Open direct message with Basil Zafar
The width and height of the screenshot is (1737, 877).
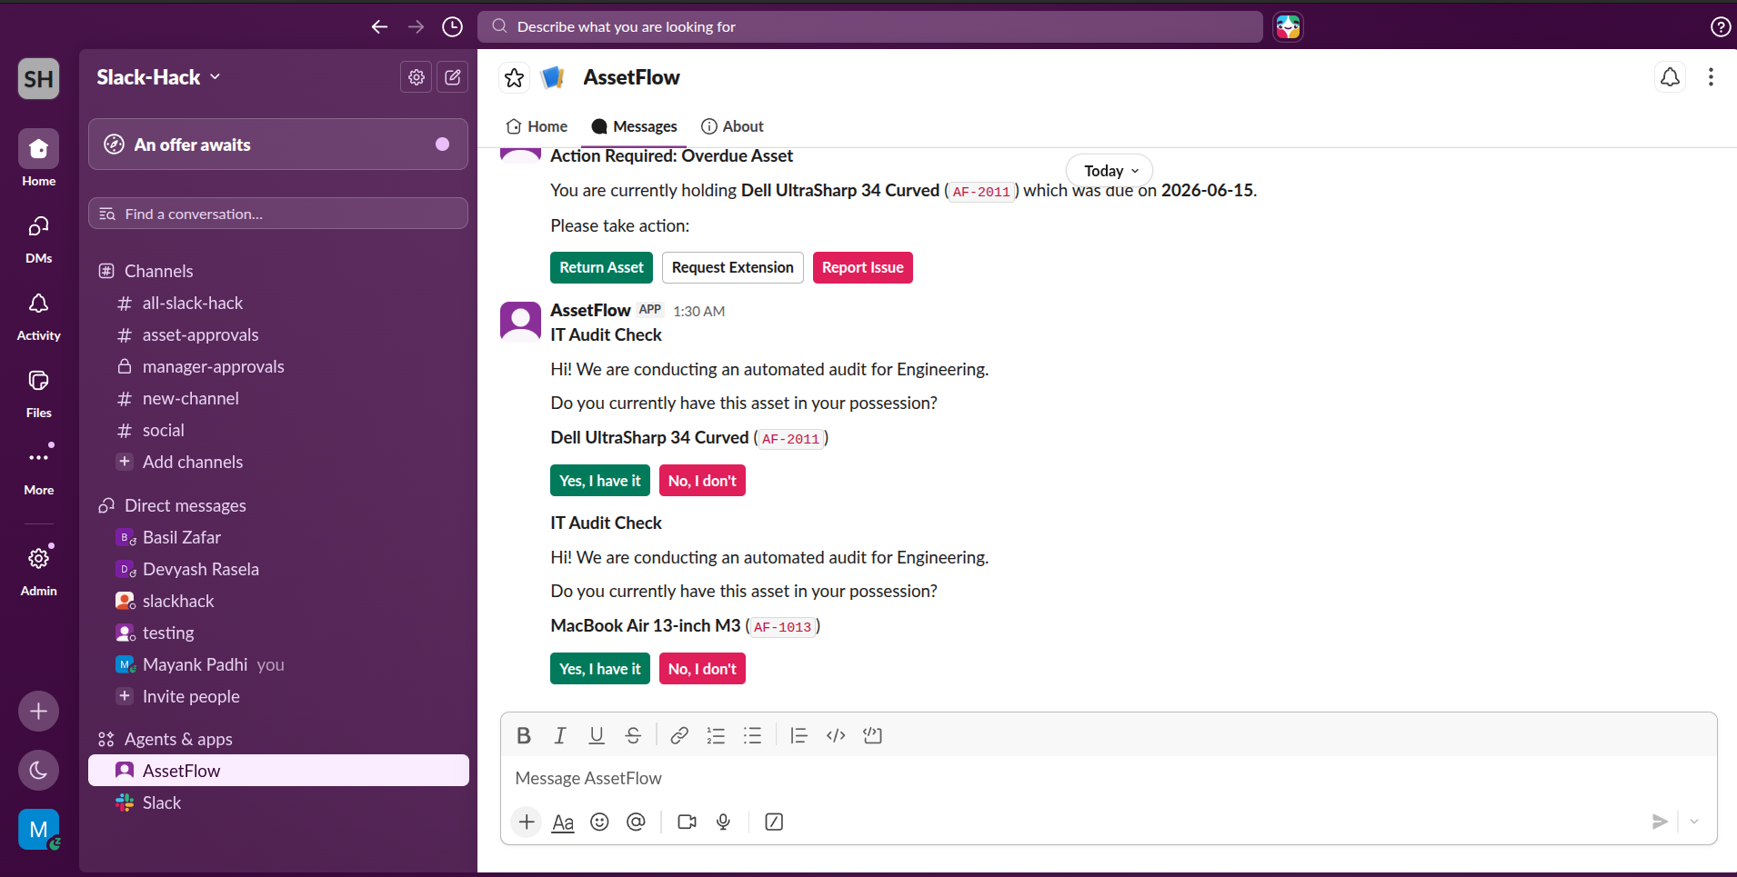click(278, 537)
